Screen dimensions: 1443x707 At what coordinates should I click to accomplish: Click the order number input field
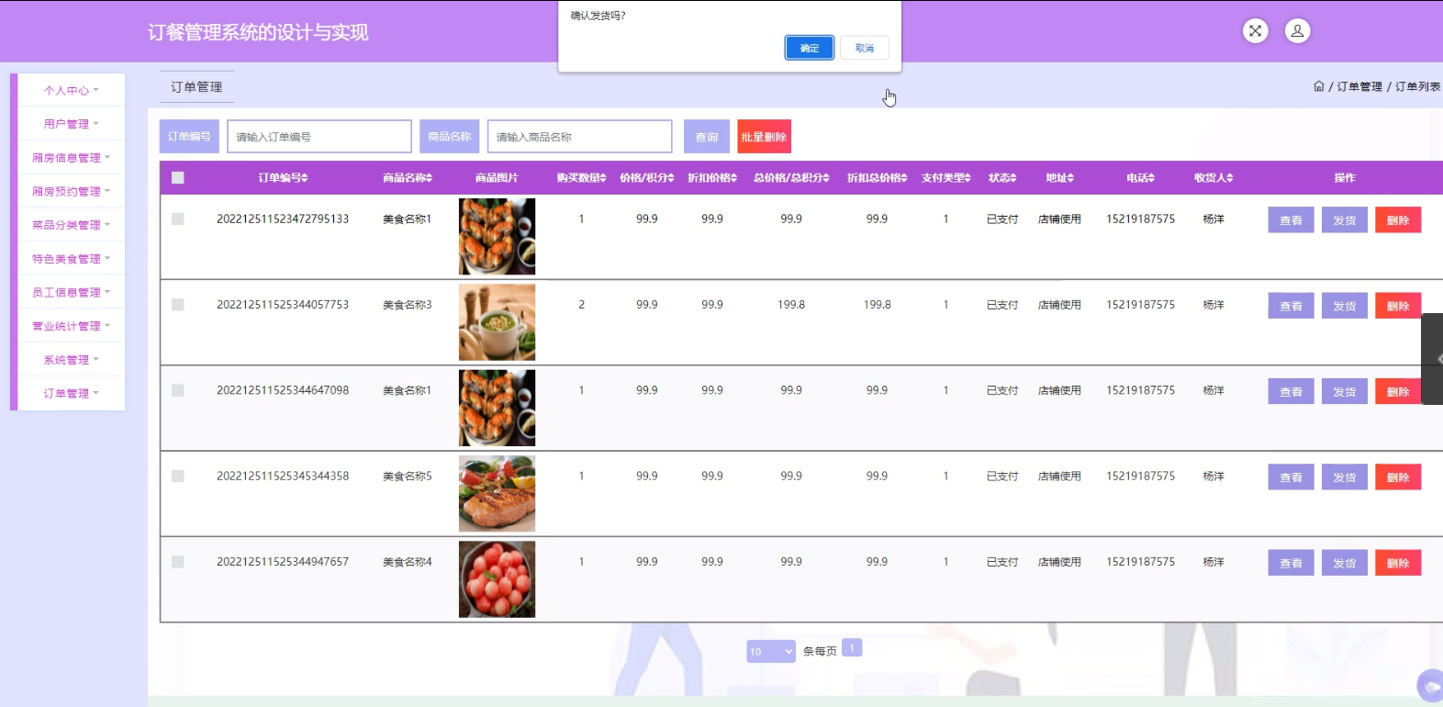pyautogui.click(x=319, y=137)
